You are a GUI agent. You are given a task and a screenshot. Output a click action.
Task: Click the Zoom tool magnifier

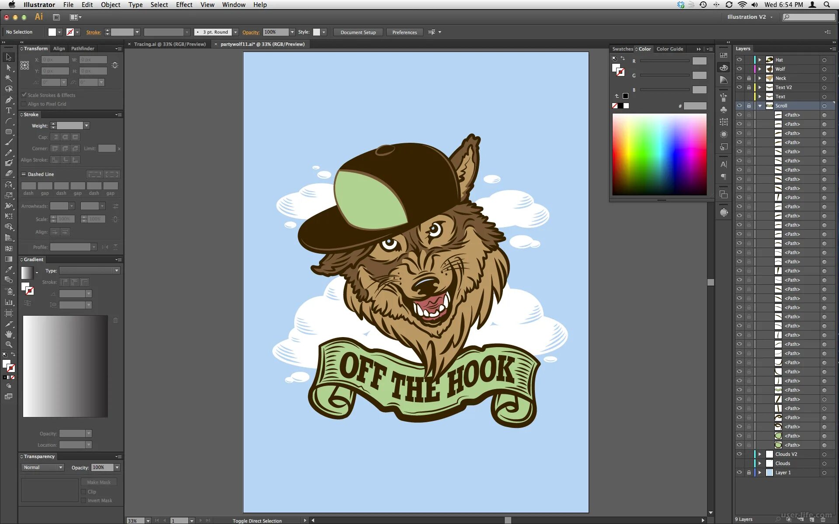8,344
